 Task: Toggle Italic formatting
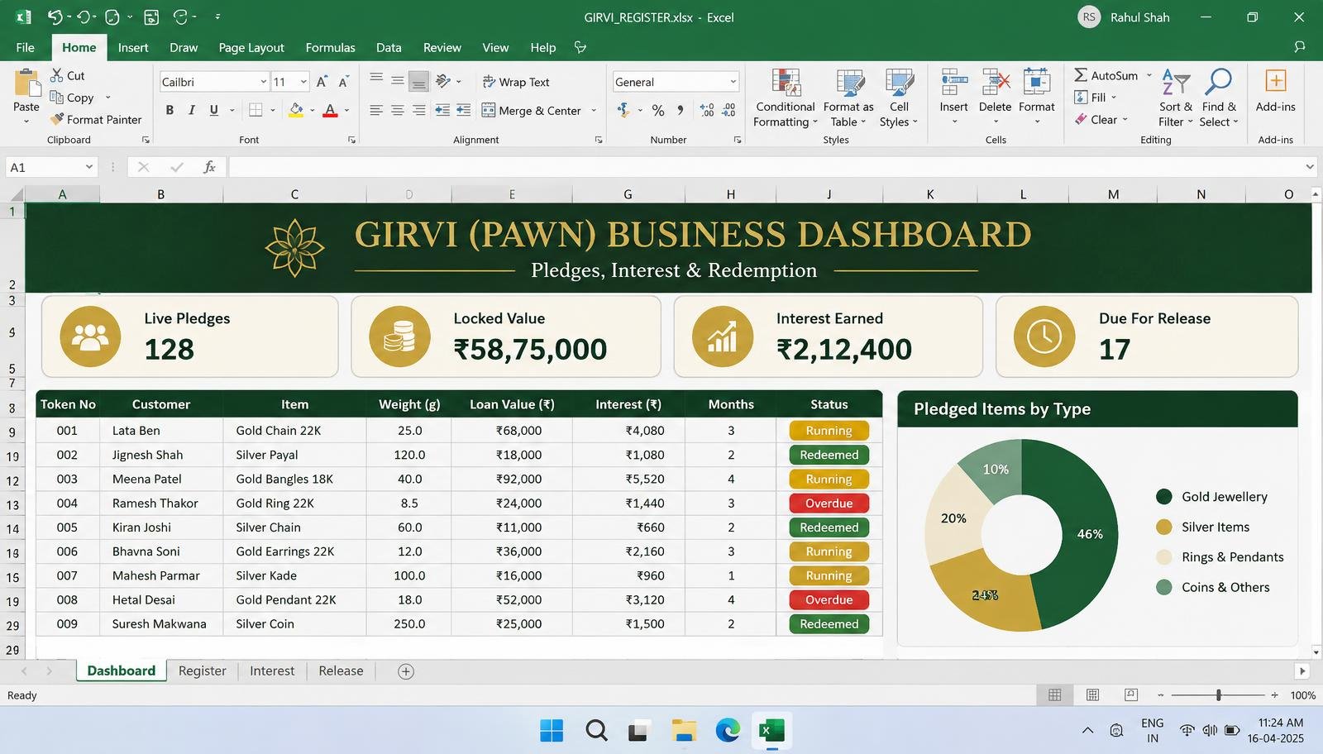point(192,110)
